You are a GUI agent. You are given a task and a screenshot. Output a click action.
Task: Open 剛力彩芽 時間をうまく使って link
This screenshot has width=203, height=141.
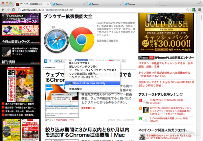(x=20, y=108)
